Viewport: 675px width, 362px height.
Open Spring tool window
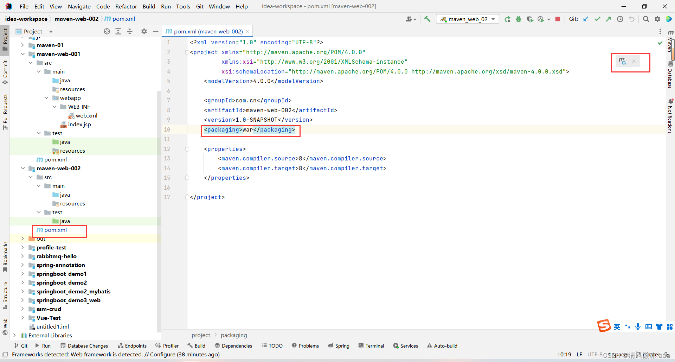[339, 345]
